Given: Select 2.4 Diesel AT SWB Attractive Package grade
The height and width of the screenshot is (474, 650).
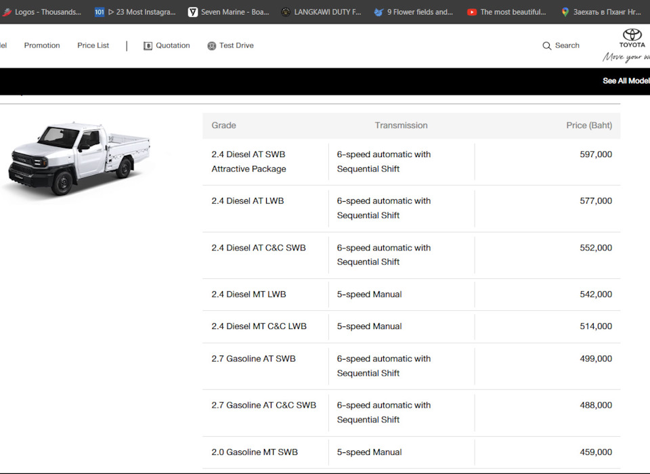Looking at the screenshot, I should click(248, 161).
